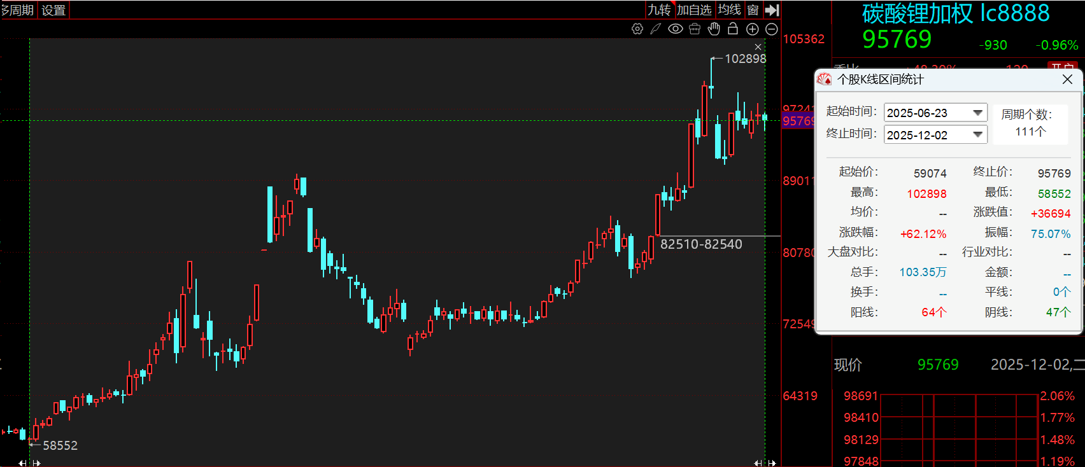Close the range selection with small X
This screenshot has width=1085, height=467.
[x=758, y=47]
